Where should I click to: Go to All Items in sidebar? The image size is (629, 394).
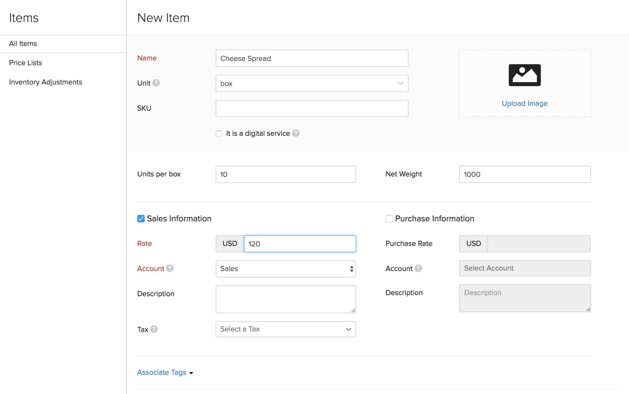[x=23, y=44]
